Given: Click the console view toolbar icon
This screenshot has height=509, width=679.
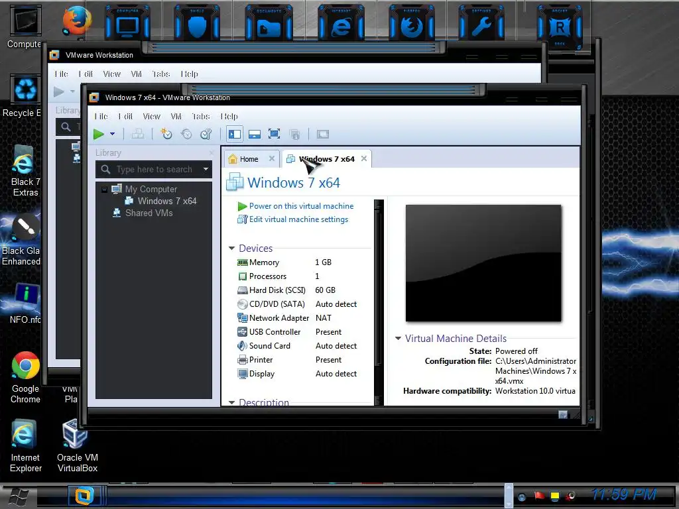Looking at the screenshot, I should (x=323, y=134).
